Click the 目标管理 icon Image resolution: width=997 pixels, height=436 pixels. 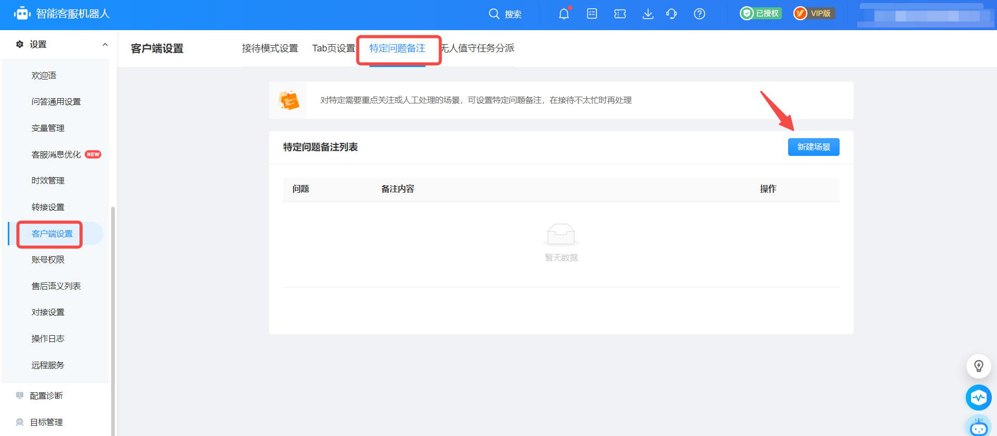click(x=20, y=422)
